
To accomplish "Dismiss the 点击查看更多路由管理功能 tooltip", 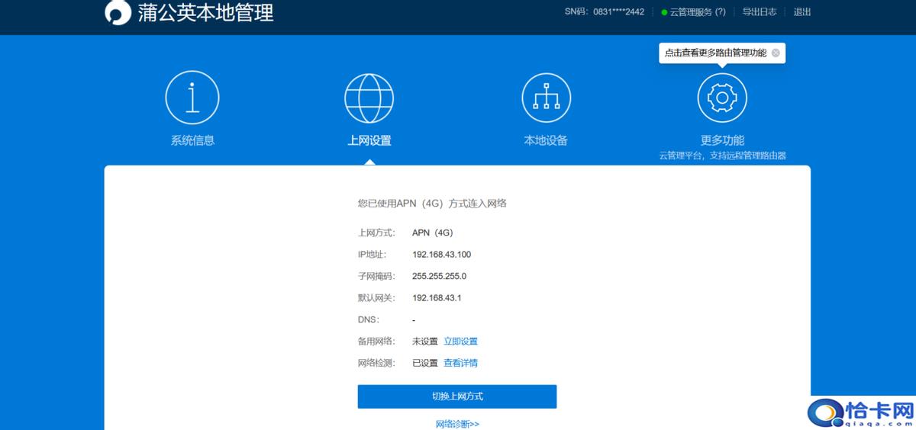I will (776, 53).
